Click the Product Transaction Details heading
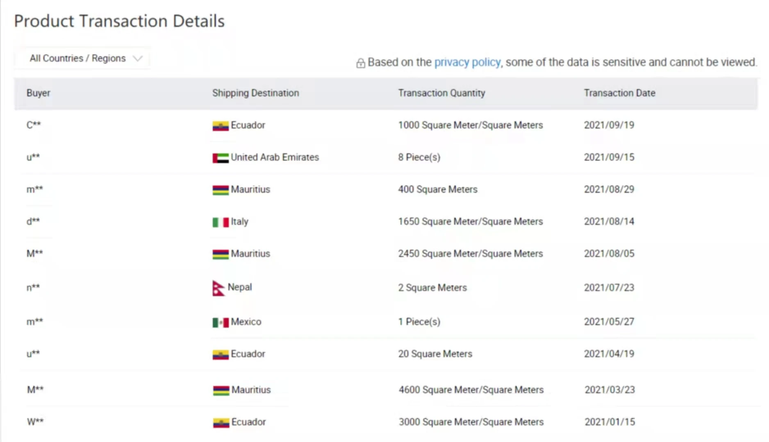Image resolution: width=769 pixels, height=442 pixels. click(119, 21)
